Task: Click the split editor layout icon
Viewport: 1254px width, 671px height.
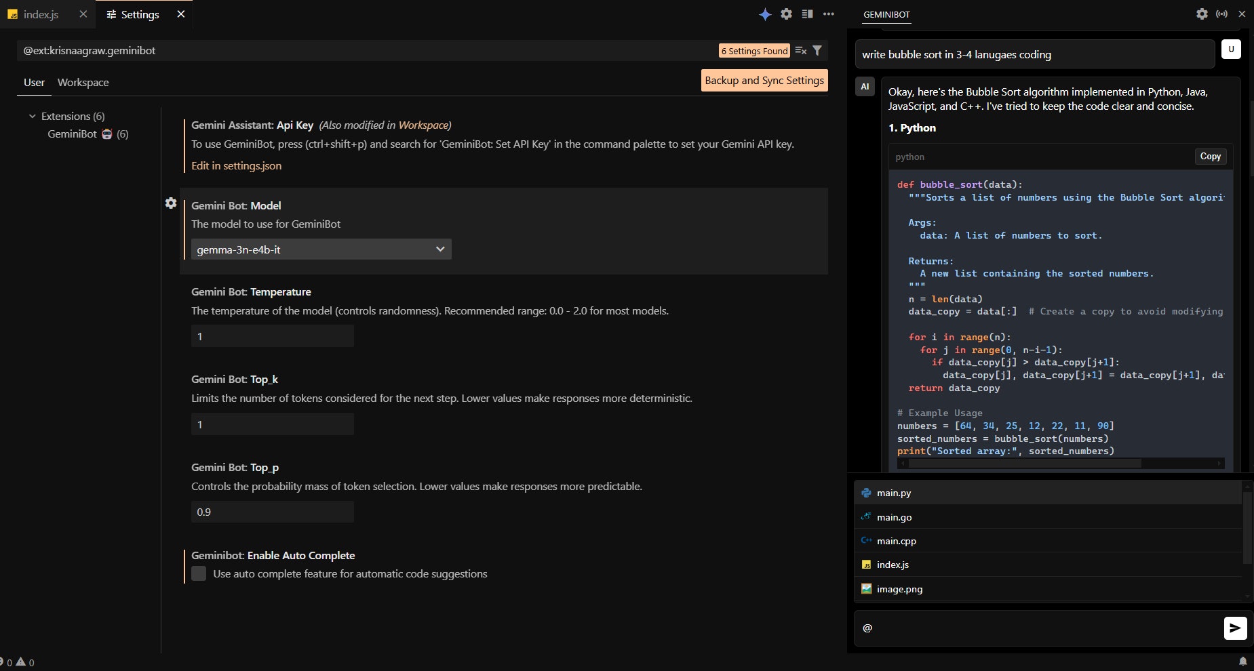Action: click(x=807, y=14)
